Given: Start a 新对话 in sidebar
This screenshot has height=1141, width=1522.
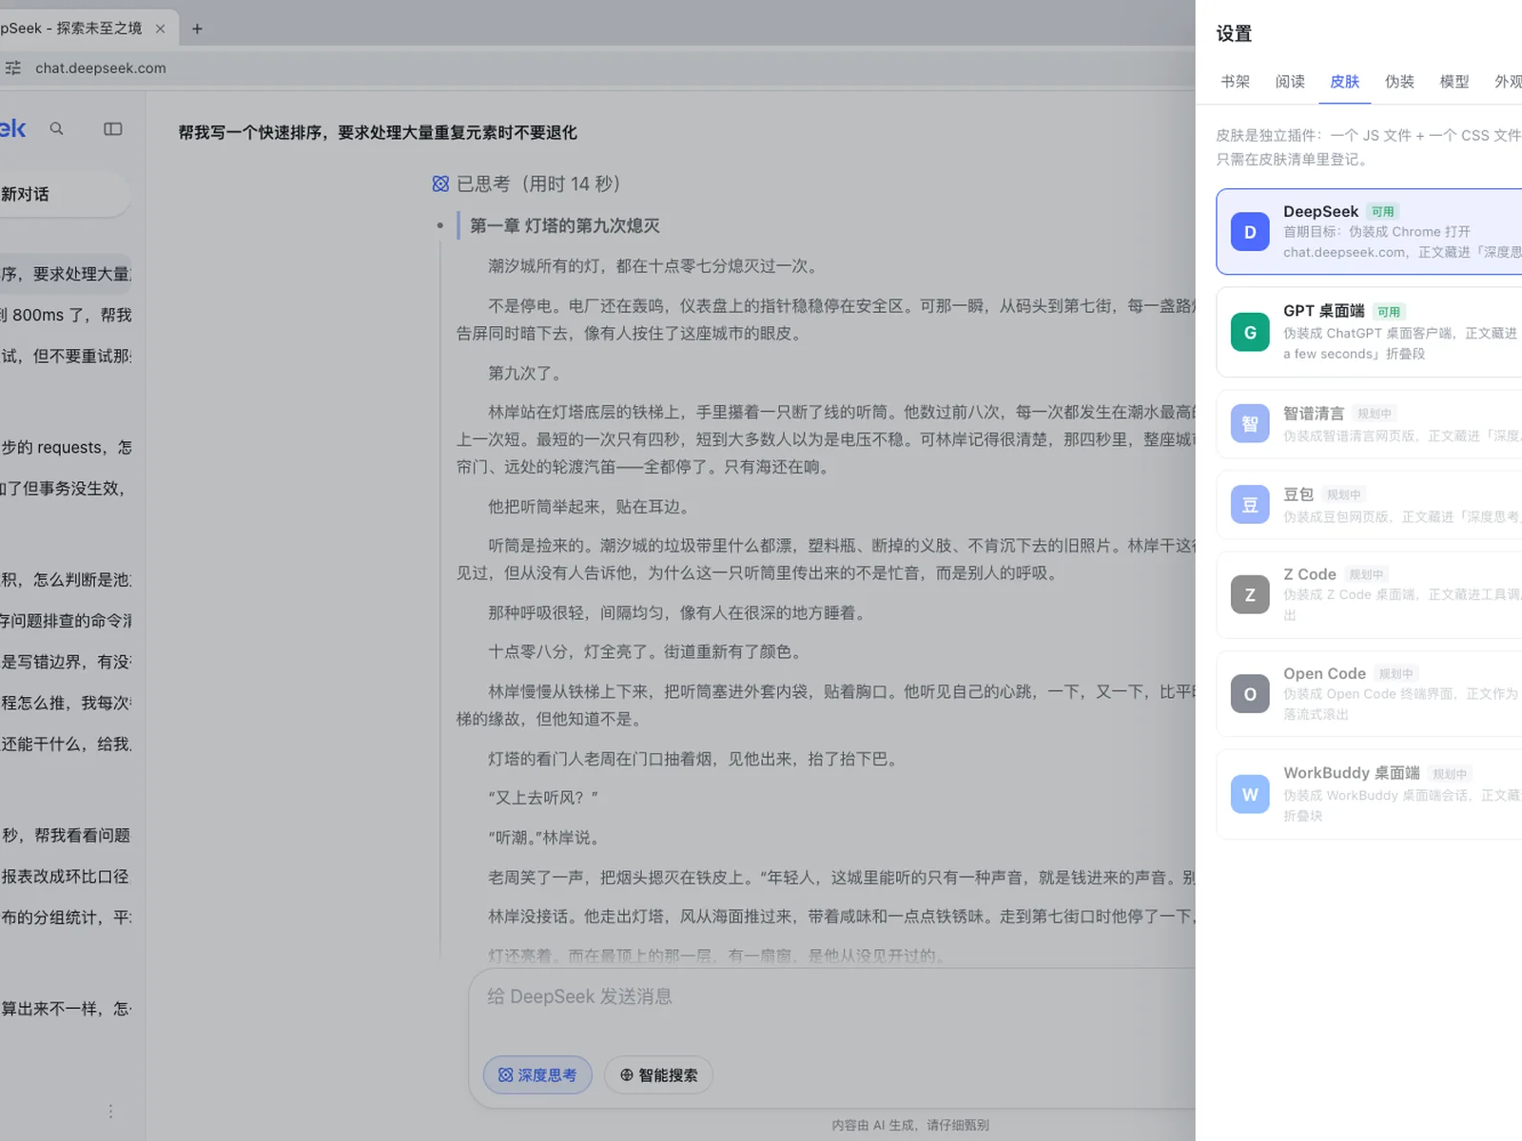Looking at the screenshot, I should (x=63, y=194).
